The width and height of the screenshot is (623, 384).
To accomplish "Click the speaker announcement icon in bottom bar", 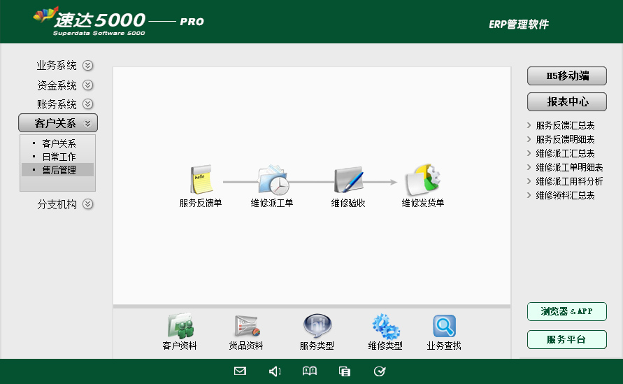I will click(275, 371).
